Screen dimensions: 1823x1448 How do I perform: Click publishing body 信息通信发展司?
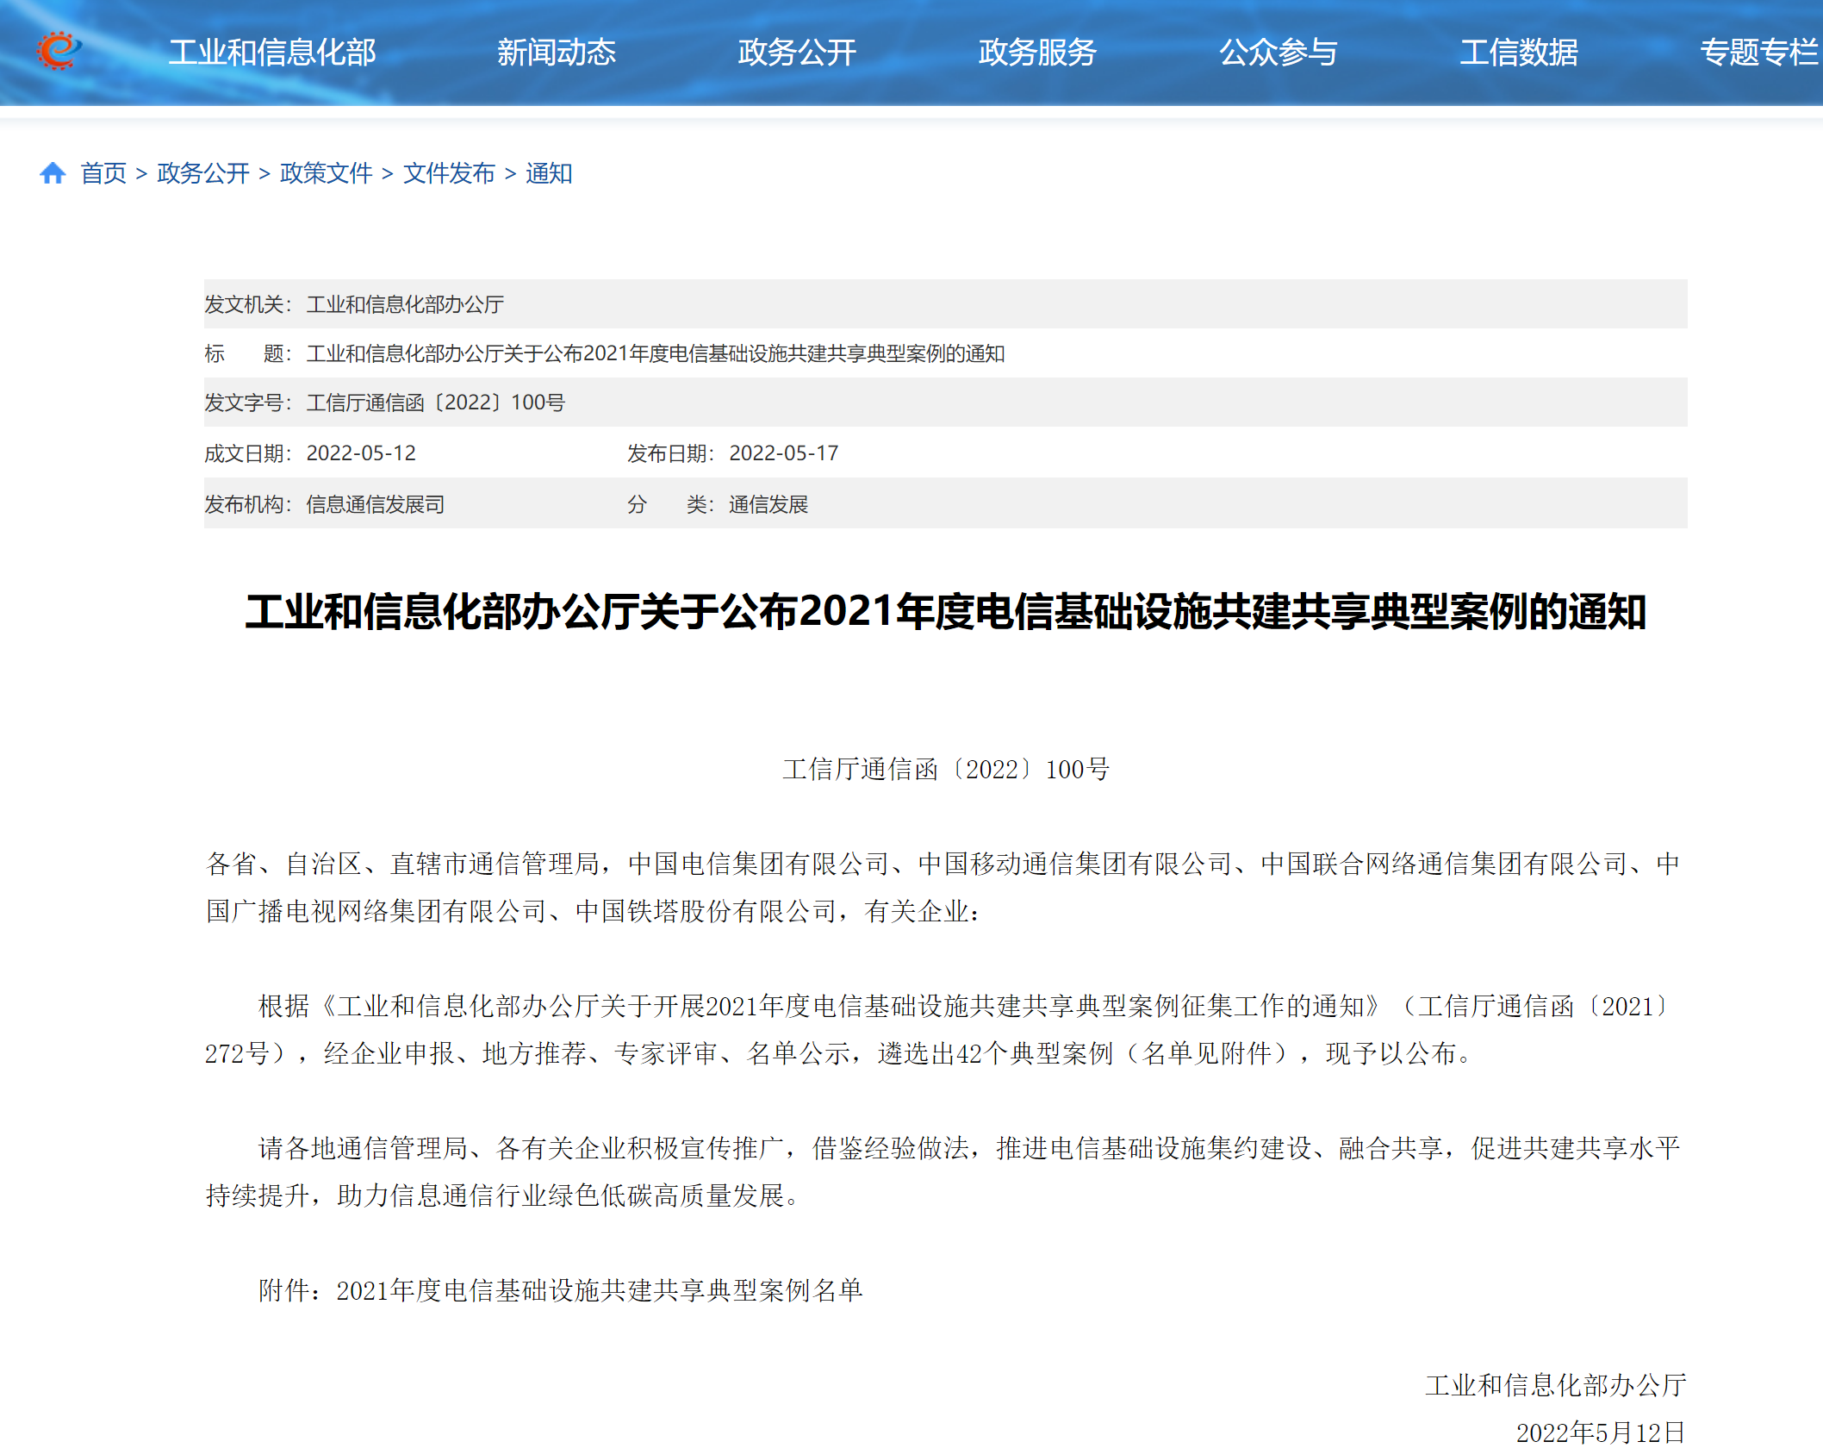pos(376,504)
